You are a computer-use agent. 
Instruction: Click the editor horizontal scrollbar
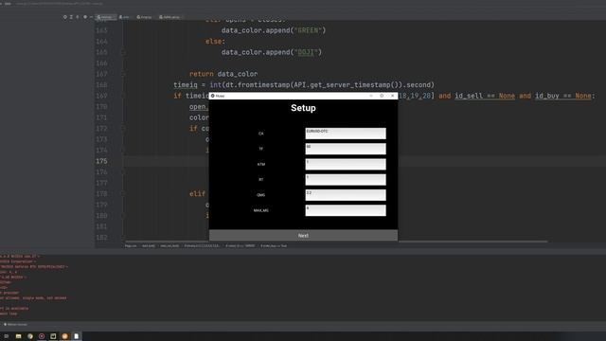point(336,242)
